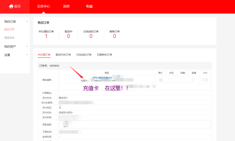Click the 配送中 order count
235x141 pixels.
coord(69,36)
